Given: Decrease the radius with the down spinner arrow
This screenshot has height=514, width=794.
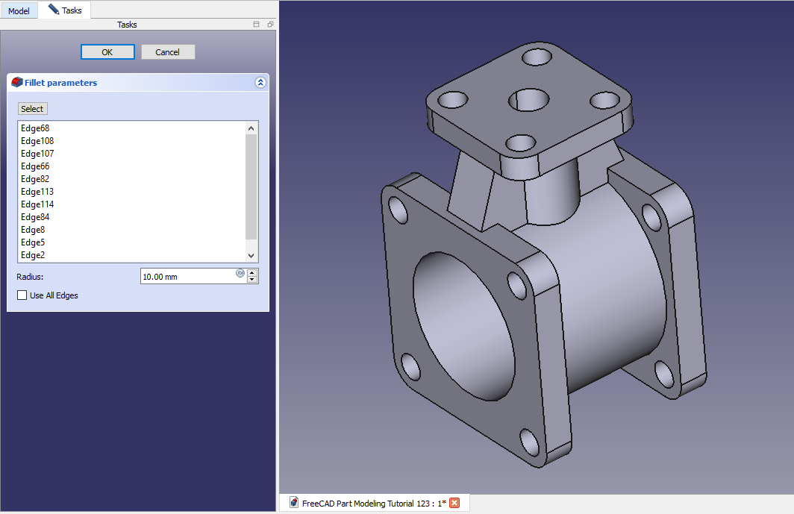Looking at the screenshot, I should click(252, 280).
